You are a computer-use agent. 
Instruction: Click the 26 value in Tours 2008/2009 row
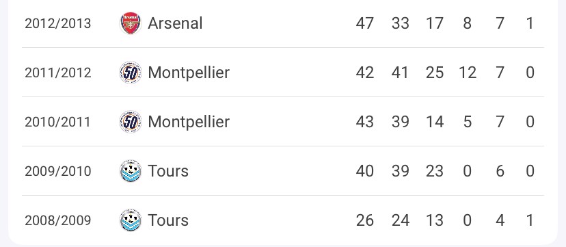pos(364,220)
